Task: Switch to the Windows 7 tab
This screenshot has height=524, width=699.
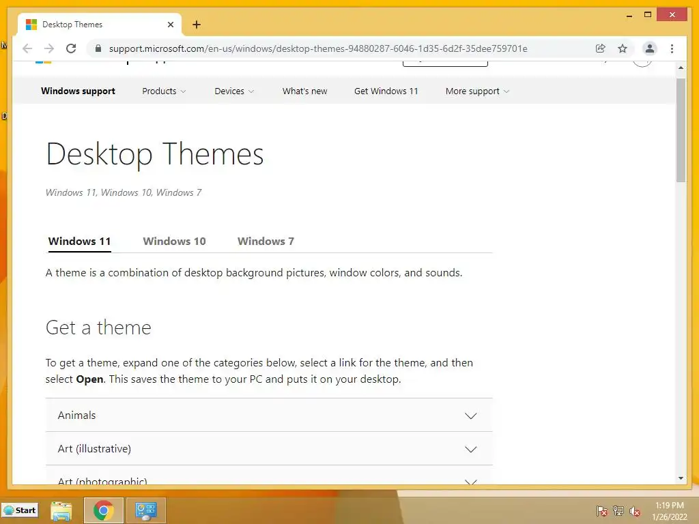Action: (266, 242)
